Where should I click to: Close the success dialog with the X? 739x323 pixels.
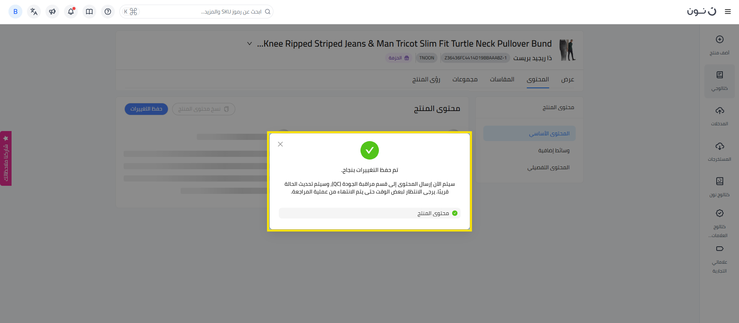click(280, 144)
